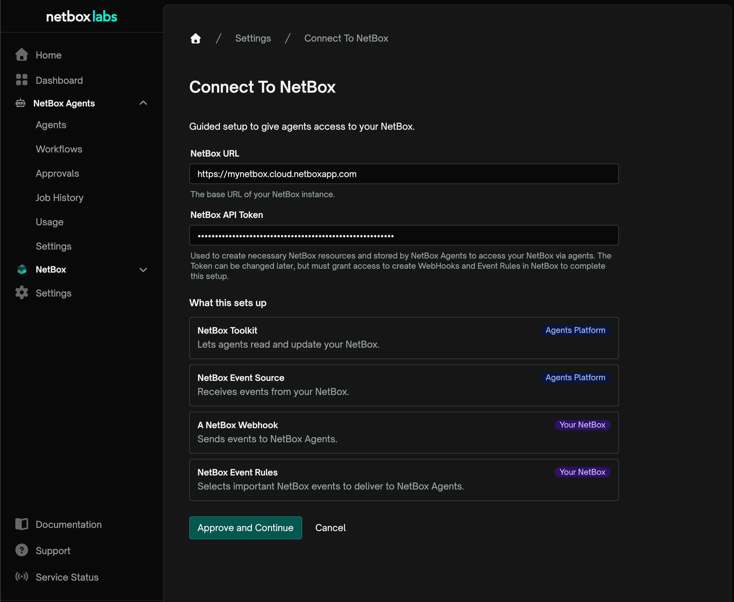Screen dimensions: 734x602
Task: Open the Usage page
Action: pos(50,222)
